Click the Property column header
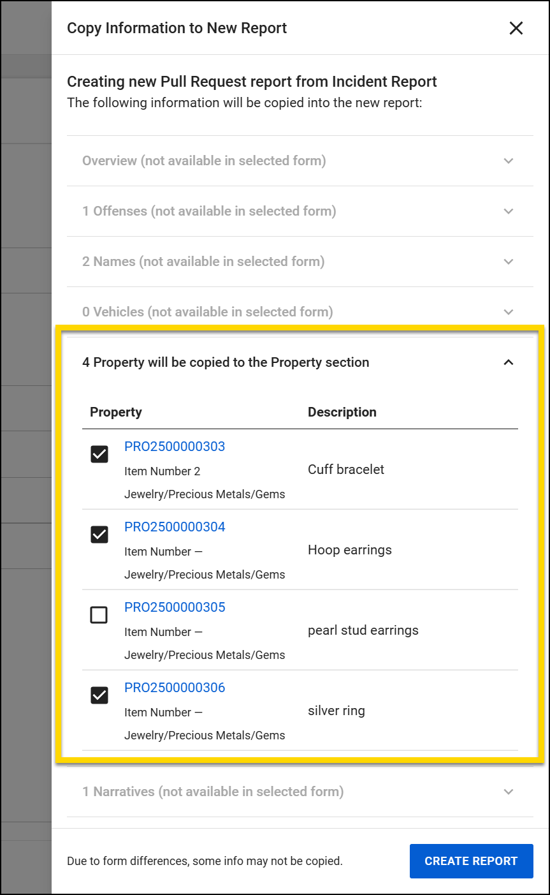Screen dimensions: 550x895 click(116, 412)
